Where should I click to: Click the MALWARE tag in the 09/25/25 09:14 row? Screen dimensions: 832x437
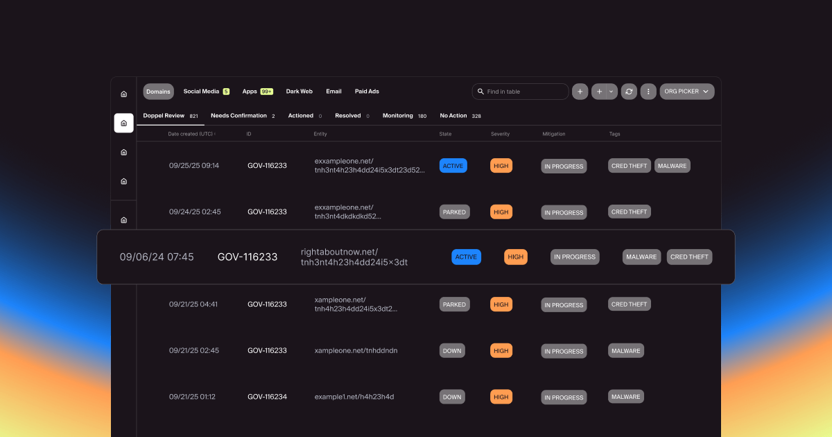[x=673, y=166]
